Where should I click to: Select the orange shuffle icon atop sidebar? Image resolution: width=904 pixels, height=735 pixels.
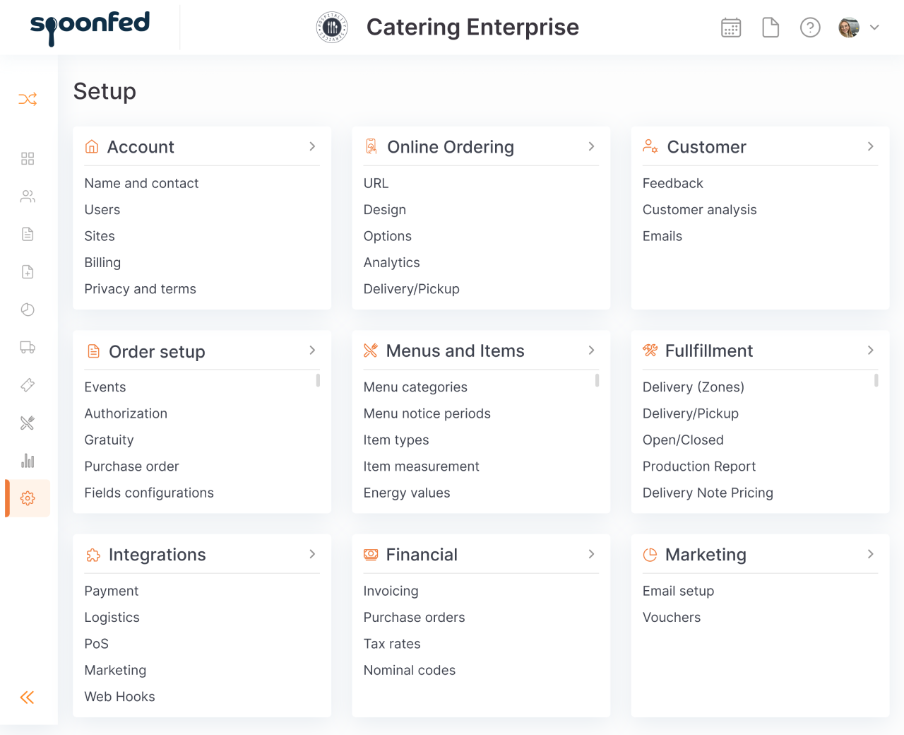pyautogui.click(x=28, y=99)
